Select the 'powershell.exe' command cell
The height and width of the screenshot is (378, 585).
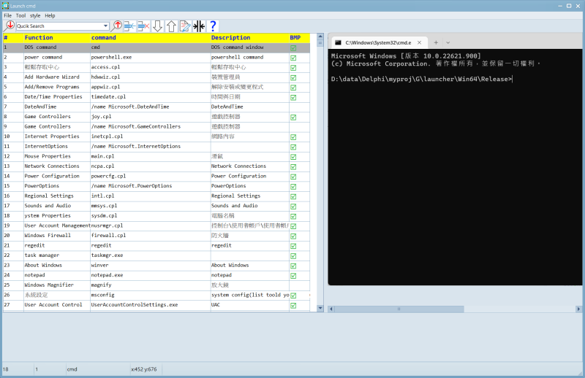(x=150, y=58)
